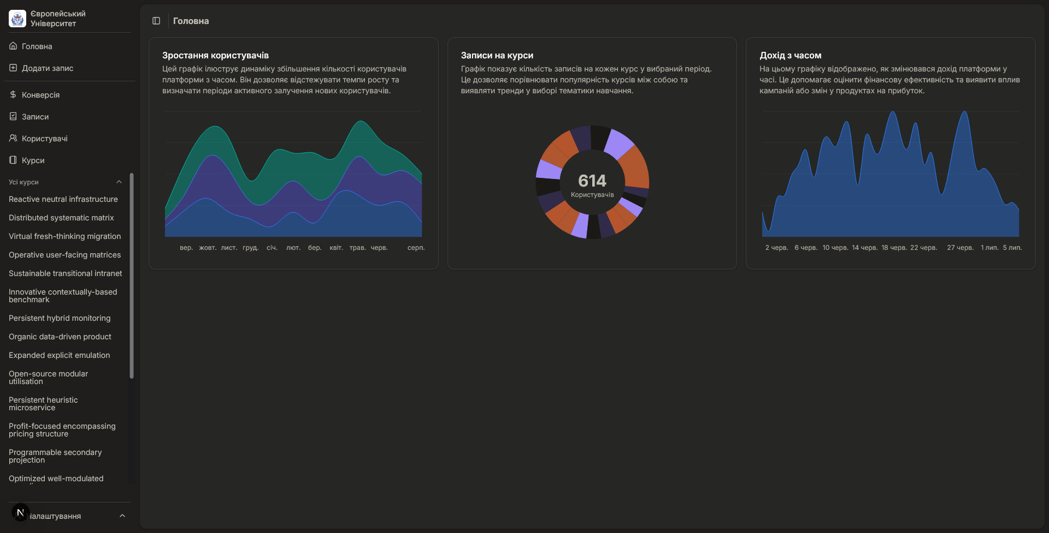
Task: Toggle the sidebar panel icon
Action: (x=156, y=21)
